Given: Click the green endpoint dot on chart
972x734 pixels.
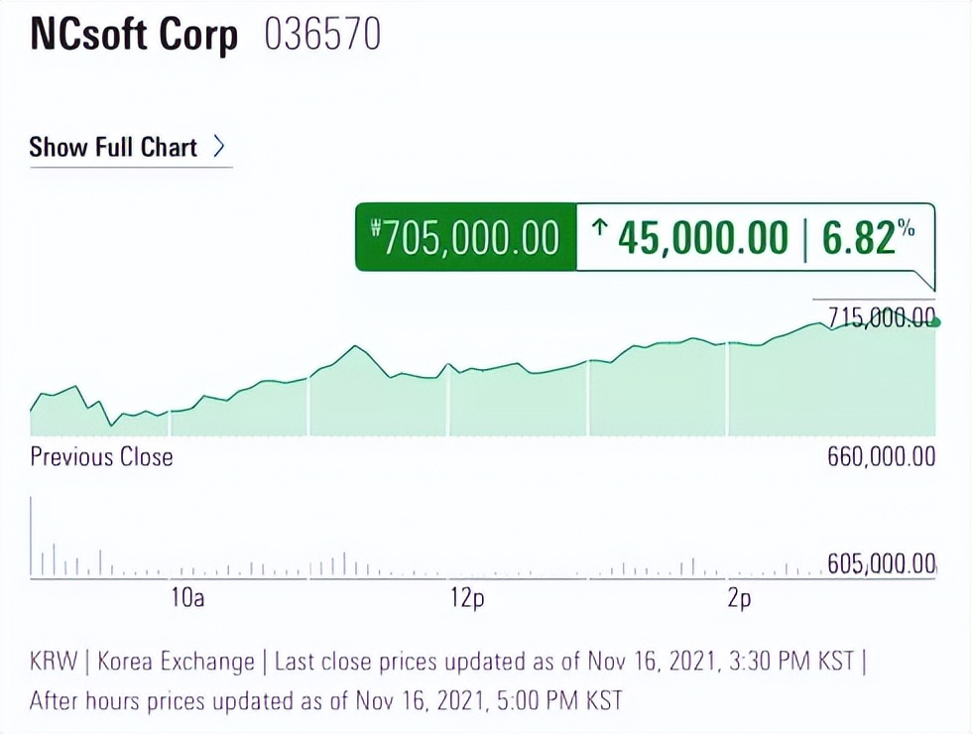Looking at the screenshot, I should tap(935, 321).
